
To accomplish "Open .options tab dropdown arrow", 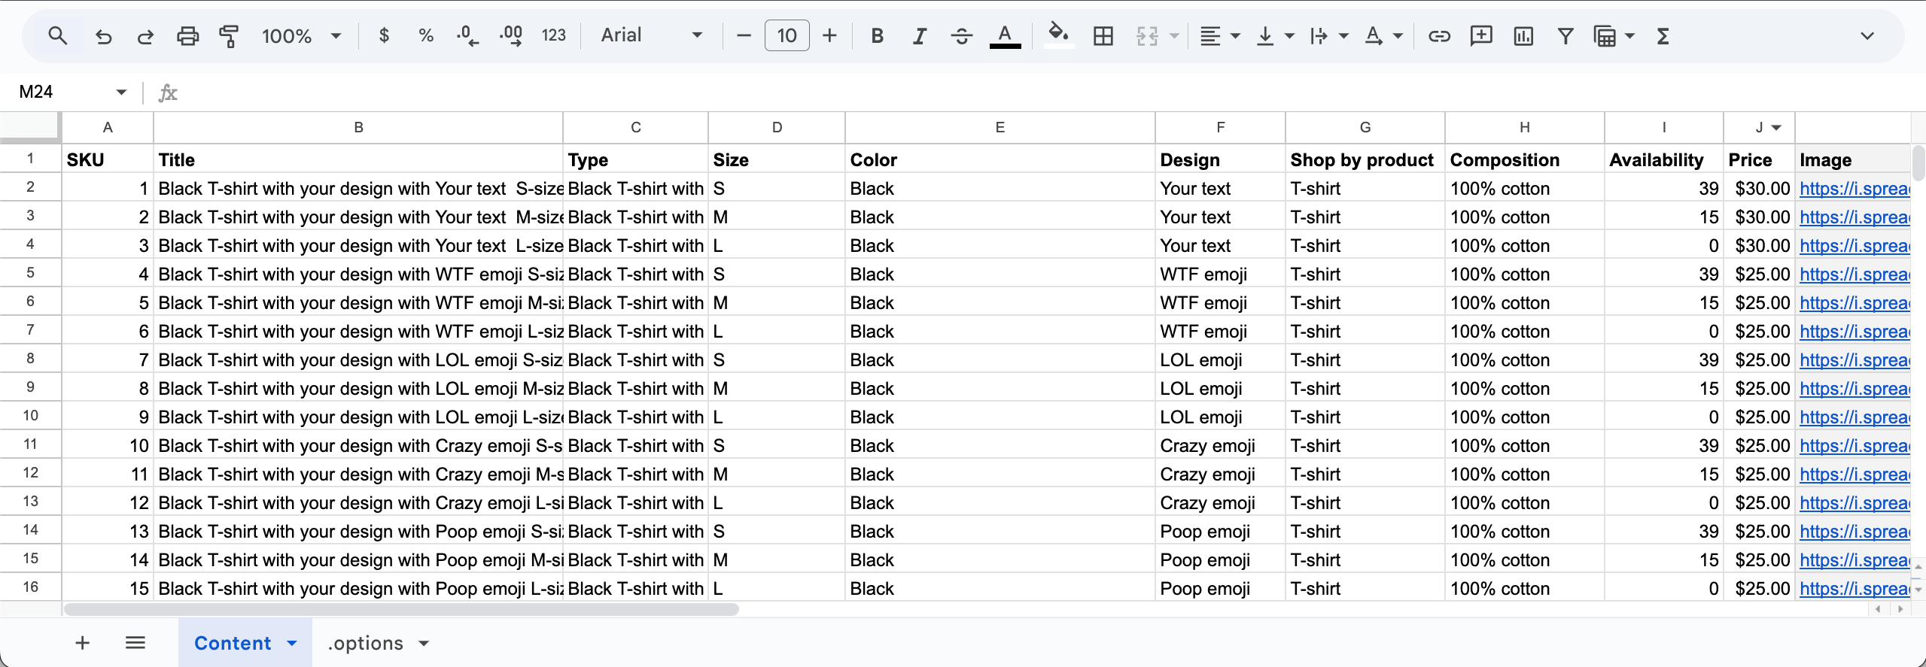I will coord(424,643).
